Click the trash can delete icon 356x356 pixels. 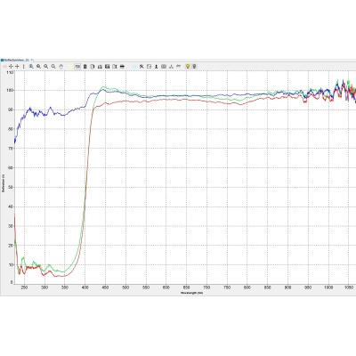(x=85, y=67)
